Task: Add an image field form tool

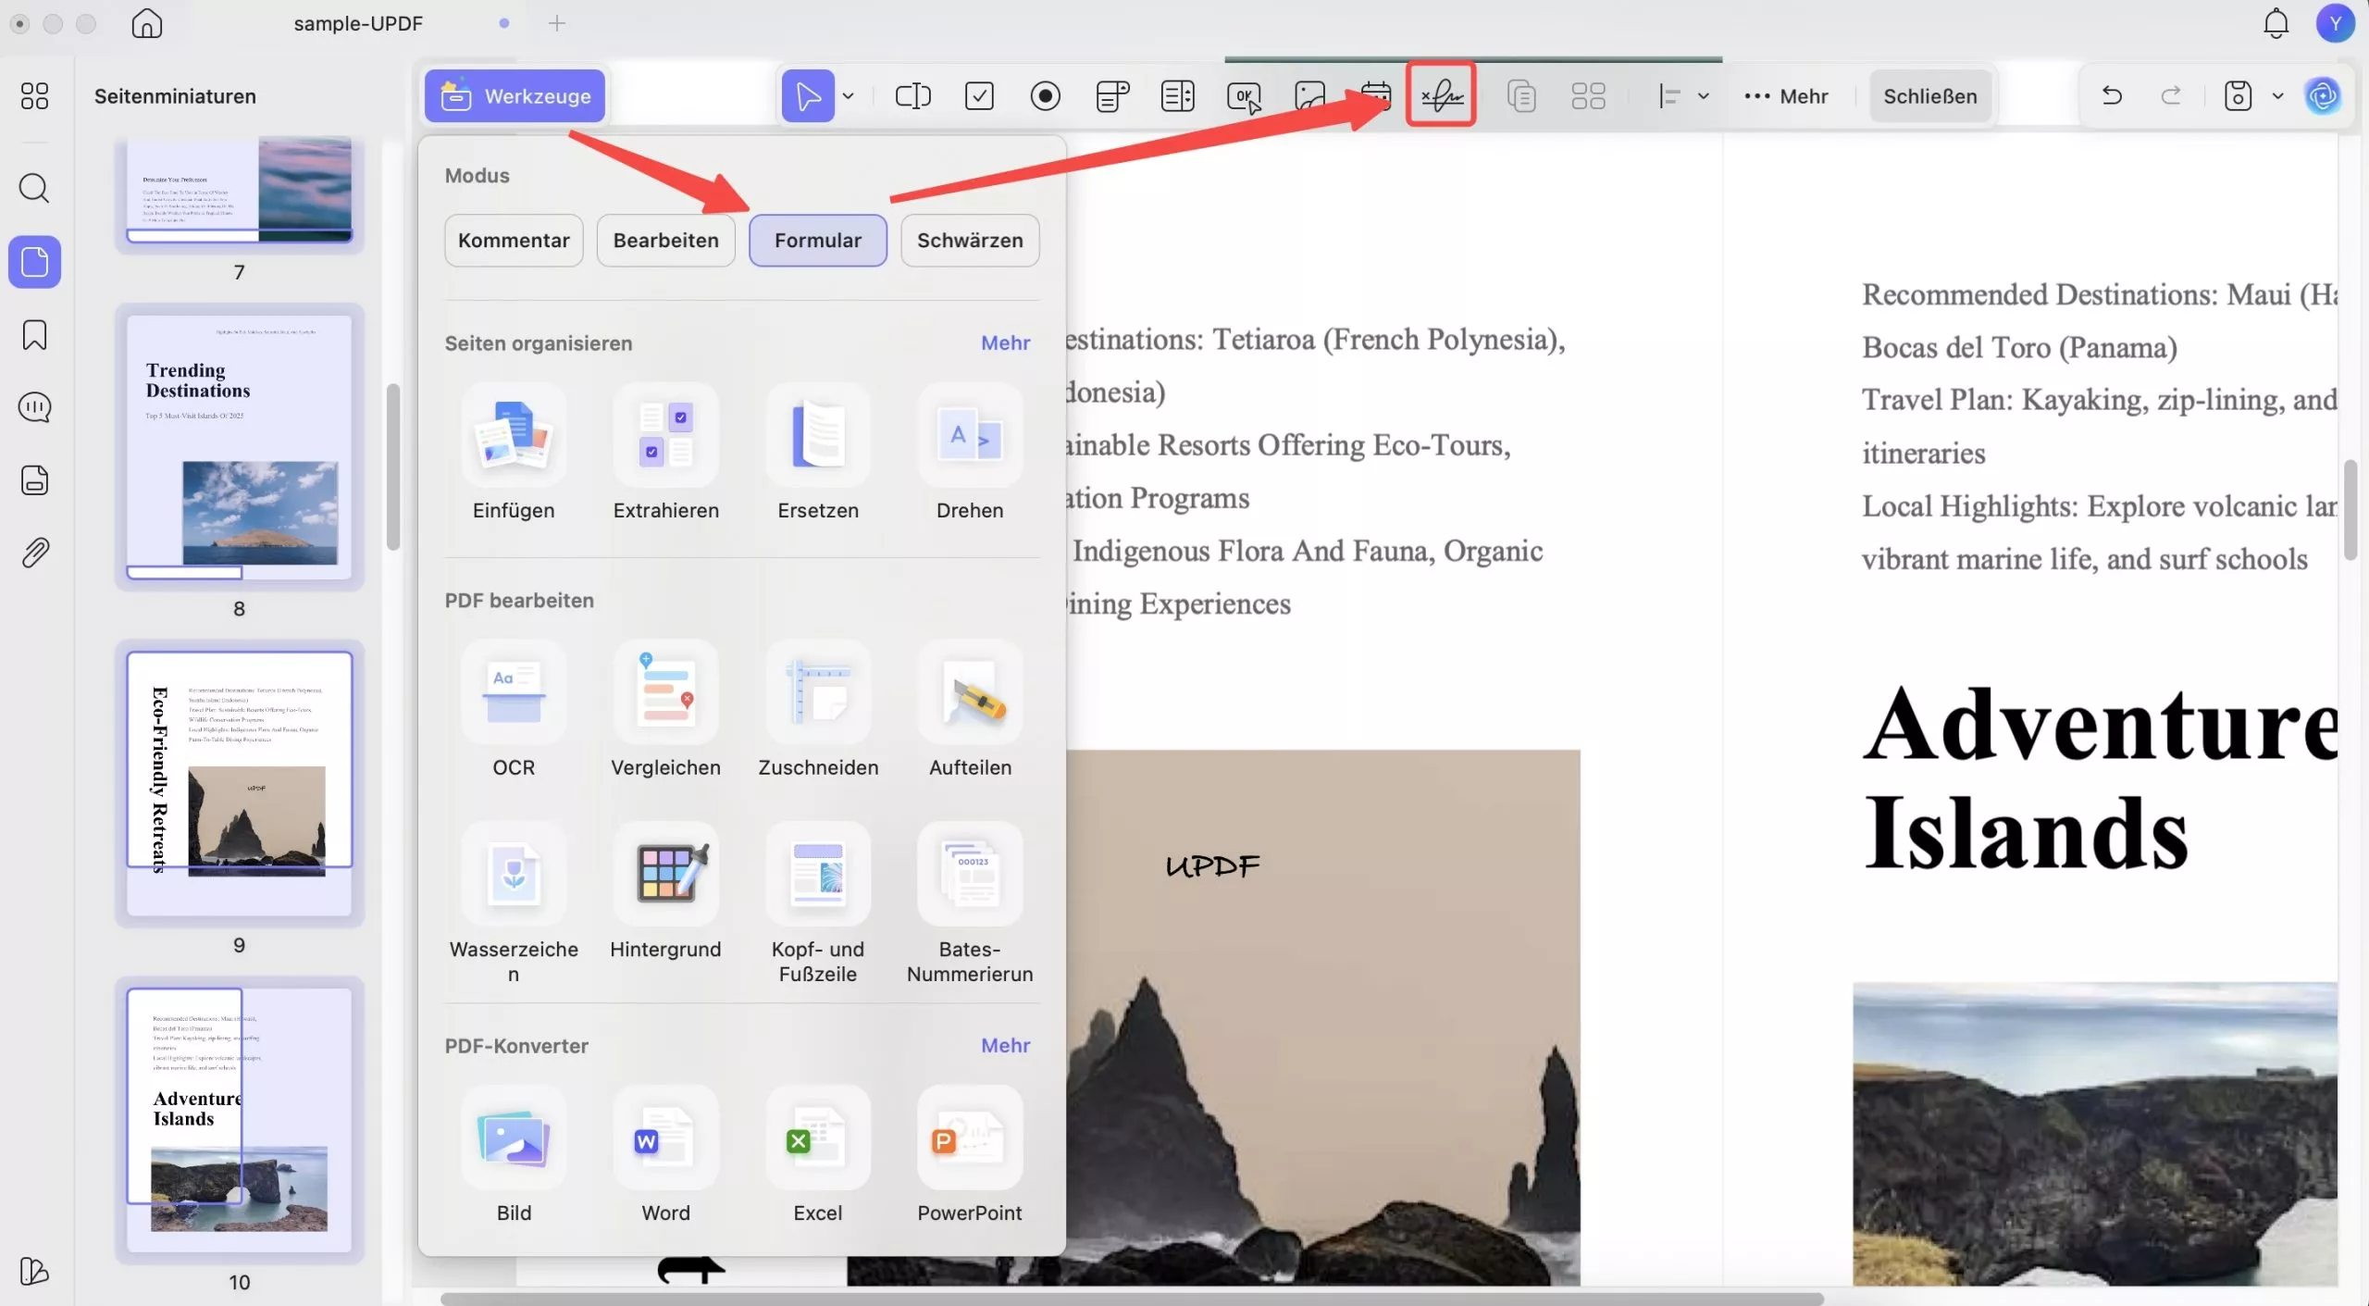Action: (1309, 95)
